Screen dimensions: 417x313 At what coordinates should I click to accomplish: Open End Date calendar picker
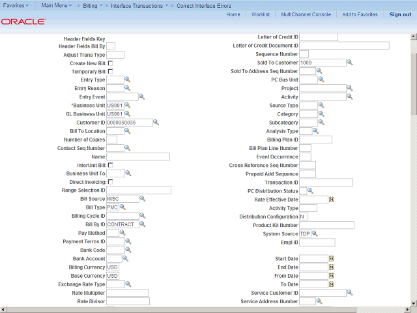click(x=332, y=267)
